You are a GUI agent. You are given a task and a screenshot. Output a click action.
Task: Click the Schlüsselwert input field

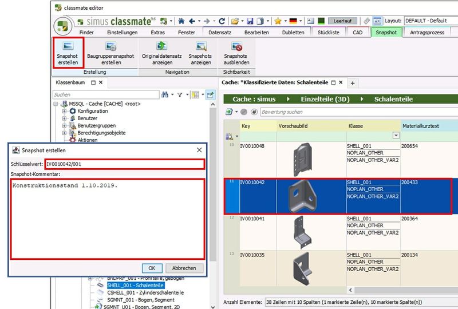pyautogui.click(x=125, y=164)
